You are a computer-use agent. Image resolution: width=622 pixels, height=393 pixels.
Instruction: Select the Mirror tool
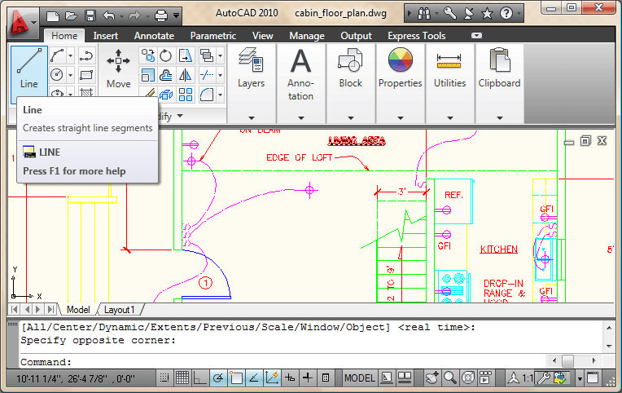pos(186,75)
